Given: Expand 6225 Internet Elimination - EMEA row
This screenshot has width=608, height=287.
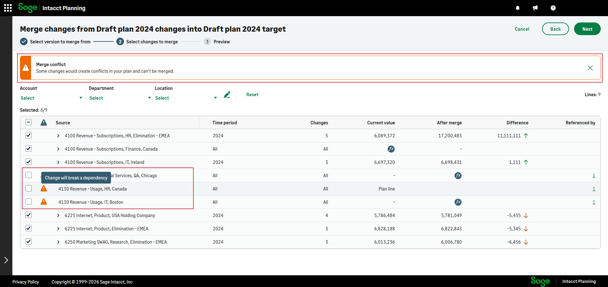Looking at the screenshot, I should coord(58,229).
